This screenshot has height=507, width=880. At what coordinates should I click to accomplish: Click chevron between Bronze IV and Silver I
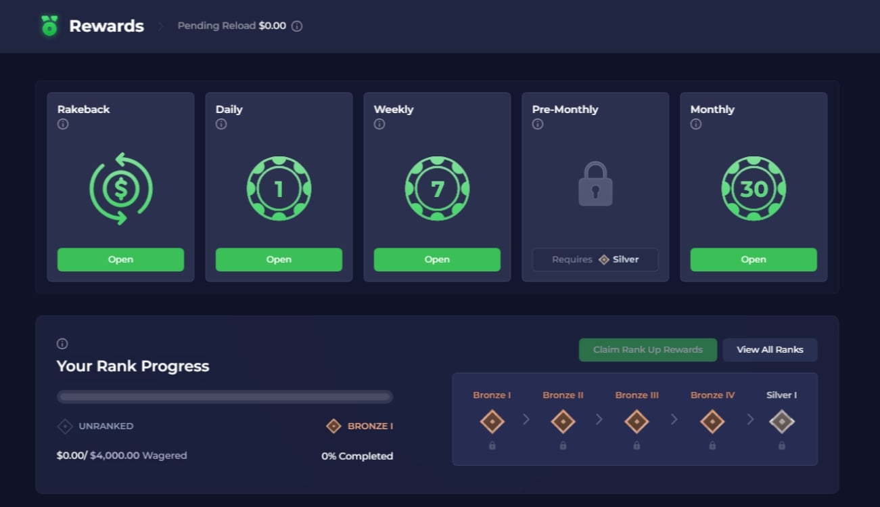click(x=750, y=420)
